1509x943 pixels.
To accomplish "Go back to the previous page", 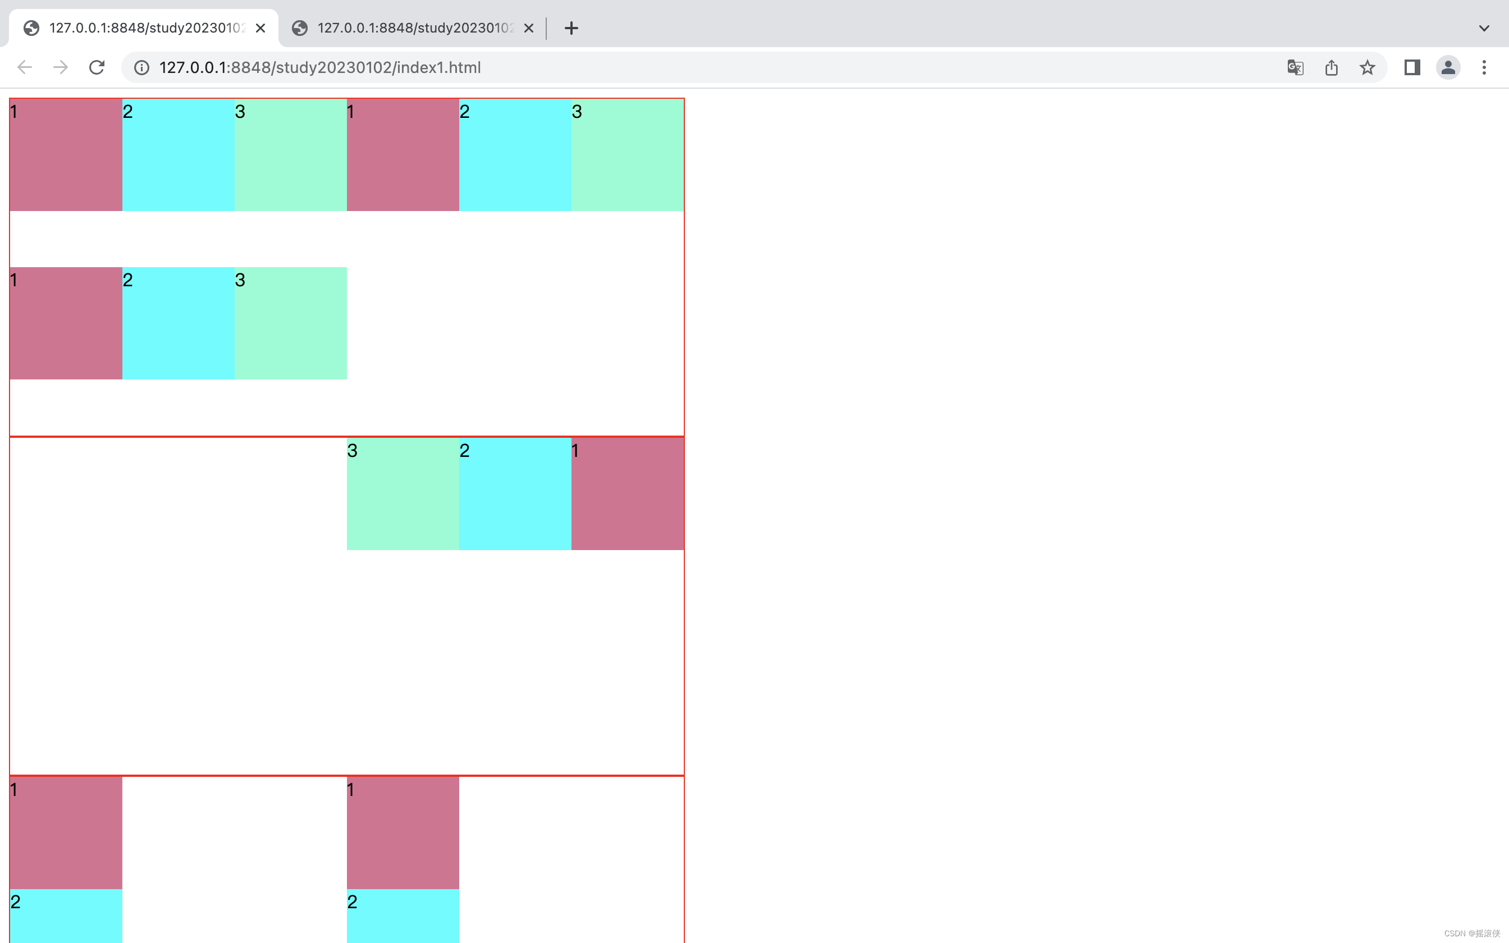I will coord(24,67).
